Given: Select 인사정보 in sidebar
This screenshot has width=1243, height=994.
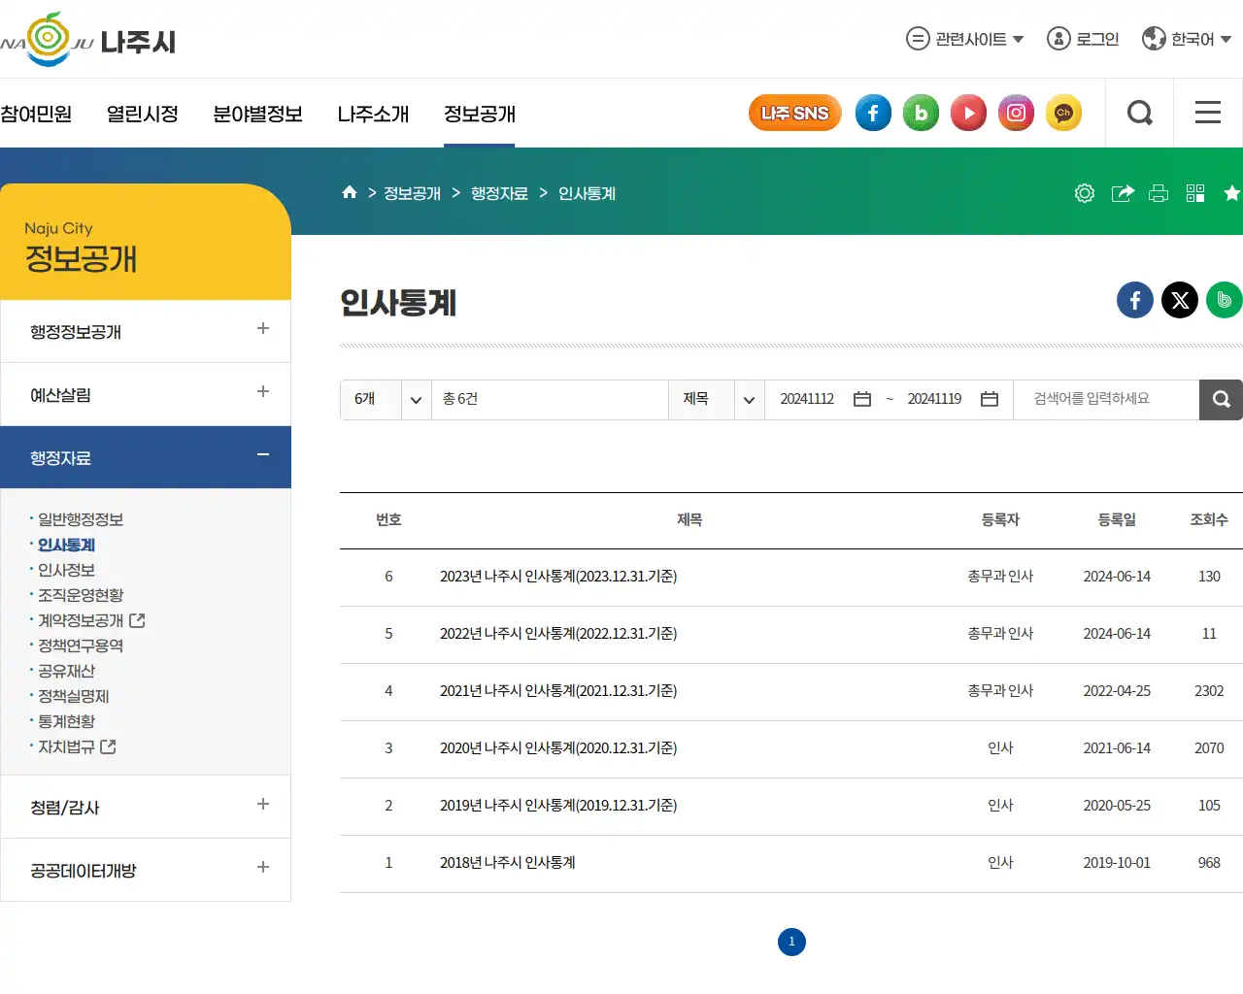Looking at the screenshot, I should pyautogui.click(x=66, y=570).
